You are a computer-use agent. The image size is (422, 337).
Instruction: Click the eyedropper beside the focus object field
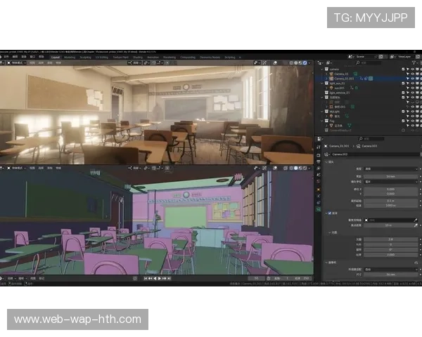[415, 220]
